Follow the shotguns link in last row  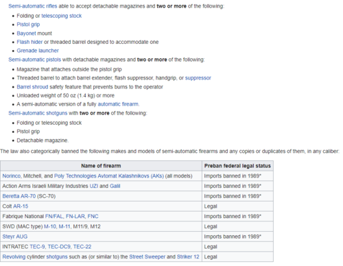[x=57, y=256]
